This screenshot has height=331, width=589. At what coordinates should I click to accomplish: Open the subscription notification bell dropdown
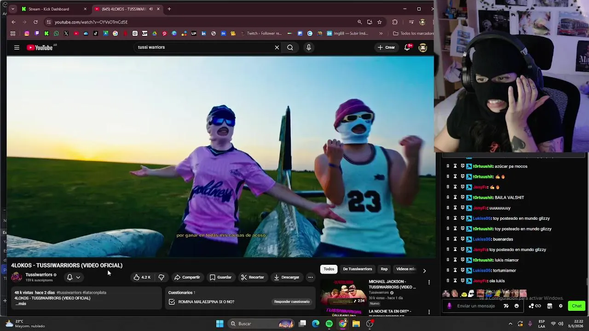[x=74, y=277]
